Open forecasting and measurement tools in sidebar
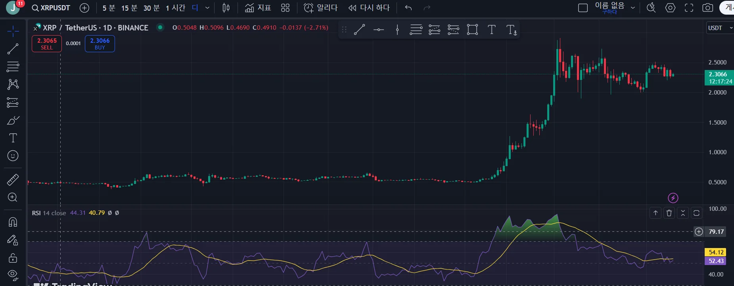This screenshot has height=286, width=734. click(13, 102)
